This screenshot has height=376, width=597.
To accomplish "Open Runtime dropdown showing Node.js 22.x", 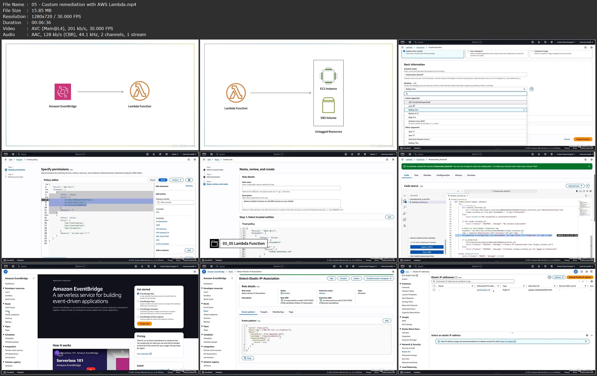I will (x=465, y=89).
